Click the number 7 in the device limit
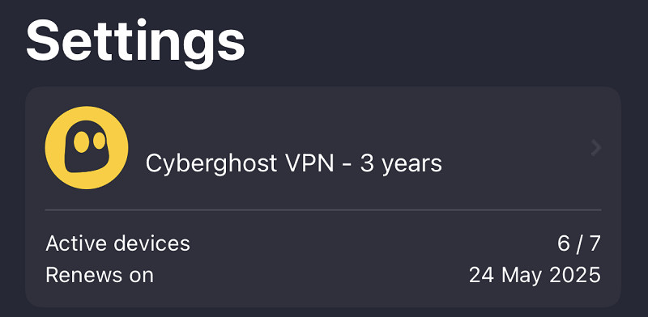 pyautogui.click(x=595, y=243)
